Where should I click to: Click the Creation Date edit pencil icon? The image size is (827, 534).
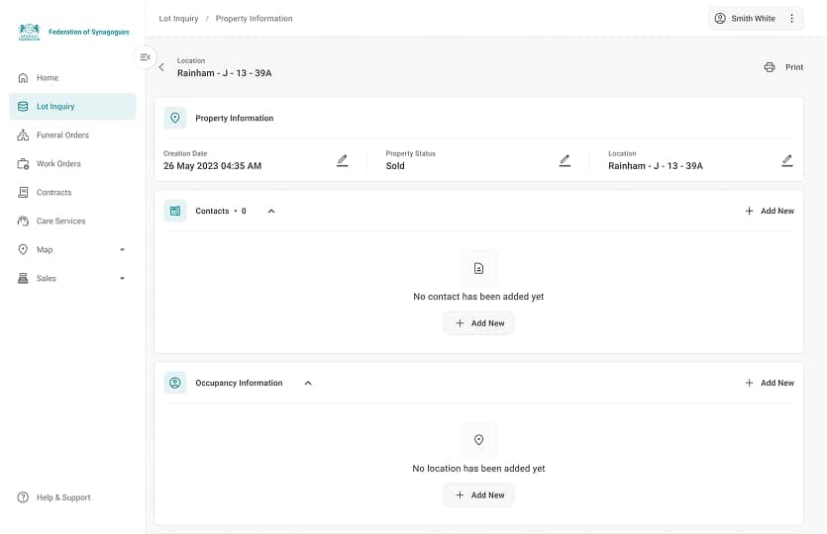[342, 160]
